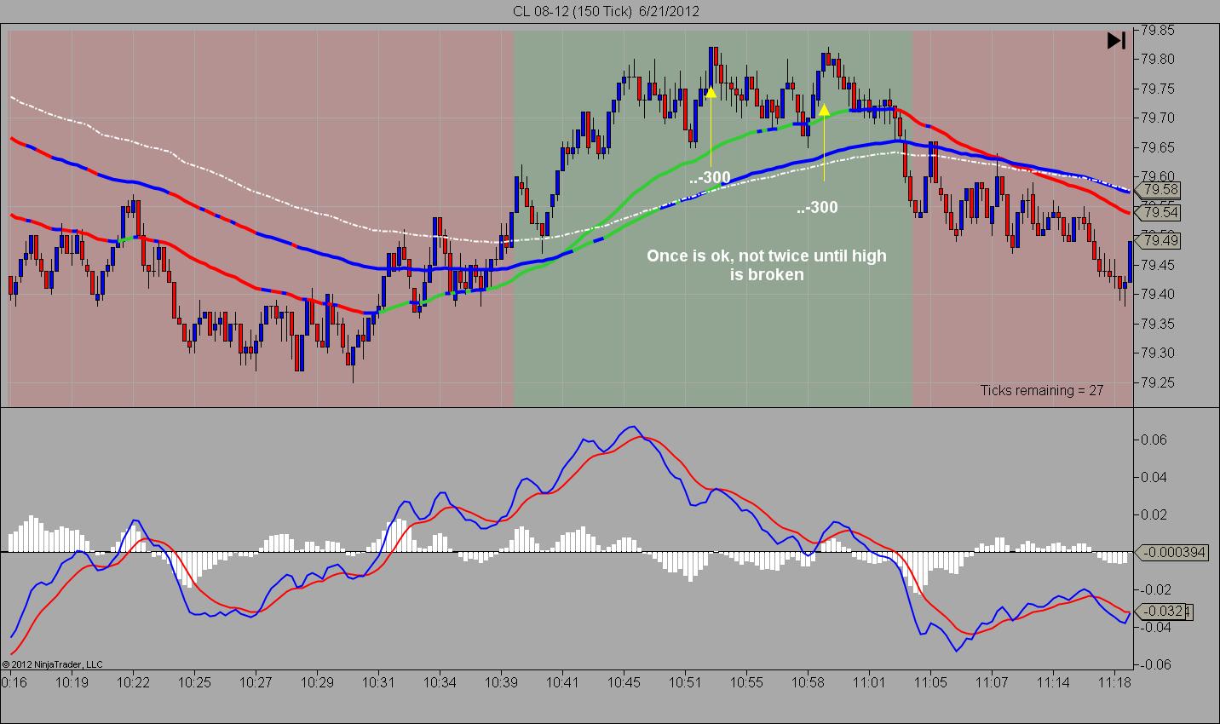Click the '..-300' label near the 10:51 arrow
Screen dimensions: 1220x724
[710, 177]
